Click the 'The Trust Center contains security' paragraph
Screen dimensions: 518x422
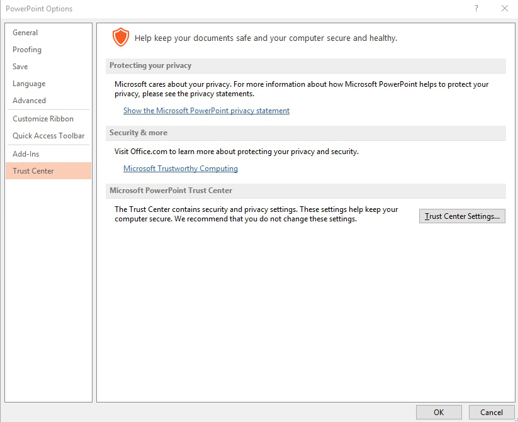click(x=256, y=214)
